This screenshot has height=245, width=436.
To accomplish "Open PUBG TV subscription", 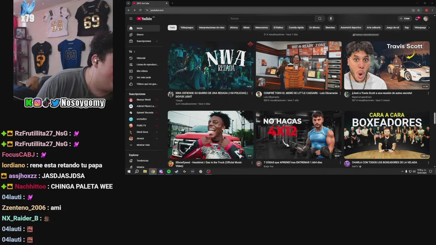I will (x=143, y=126).
